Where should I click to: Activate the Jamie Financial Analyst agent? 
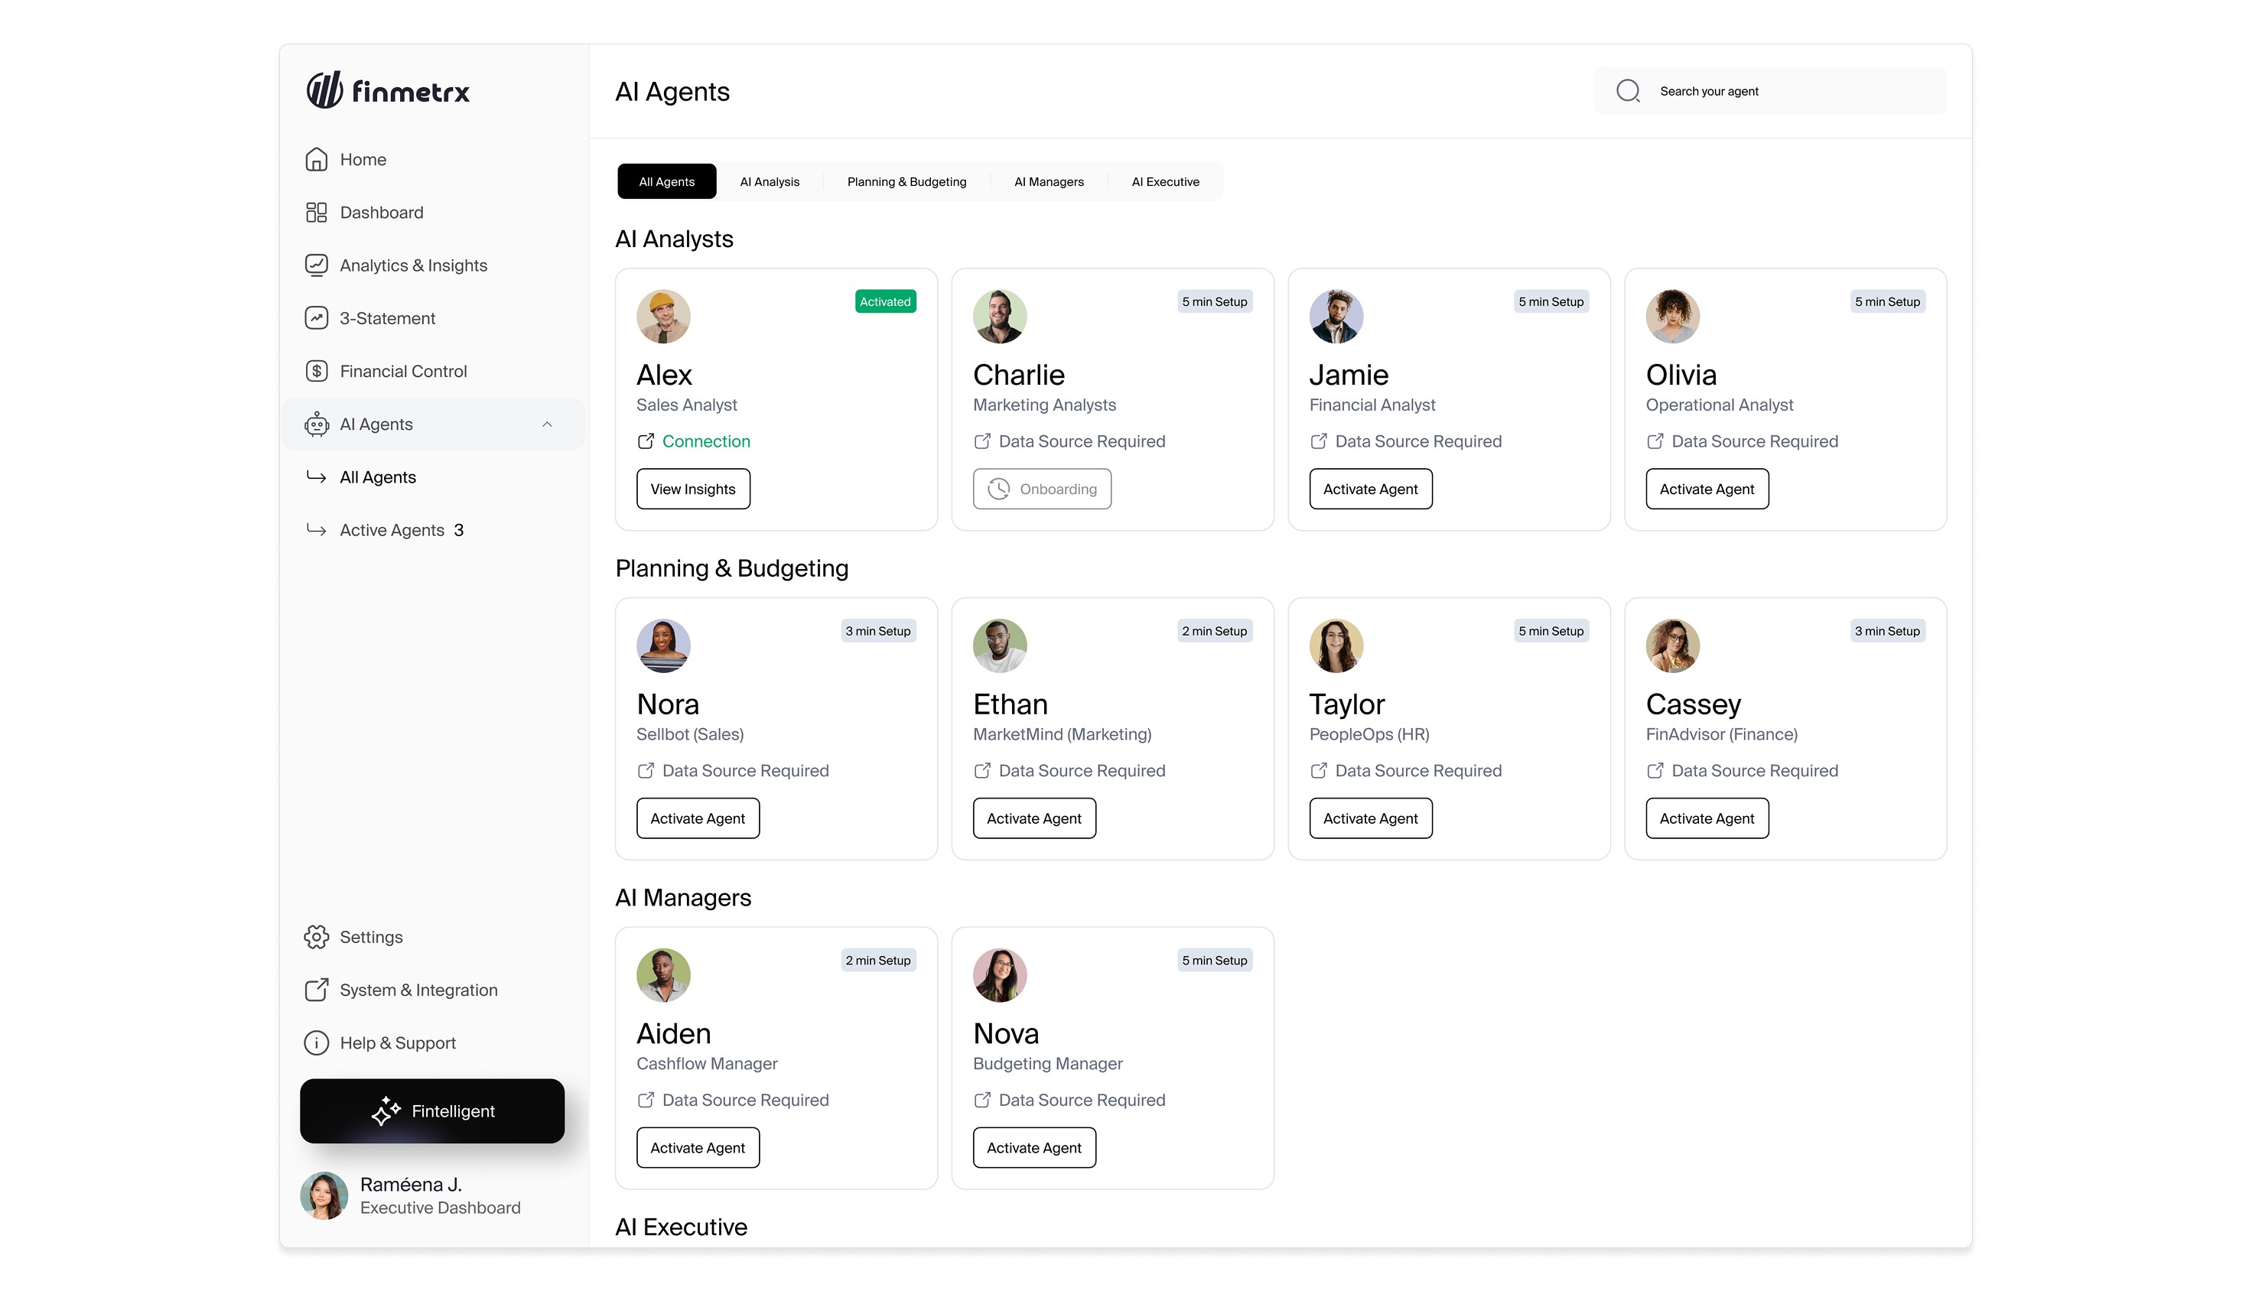(x=1370, y=489)
